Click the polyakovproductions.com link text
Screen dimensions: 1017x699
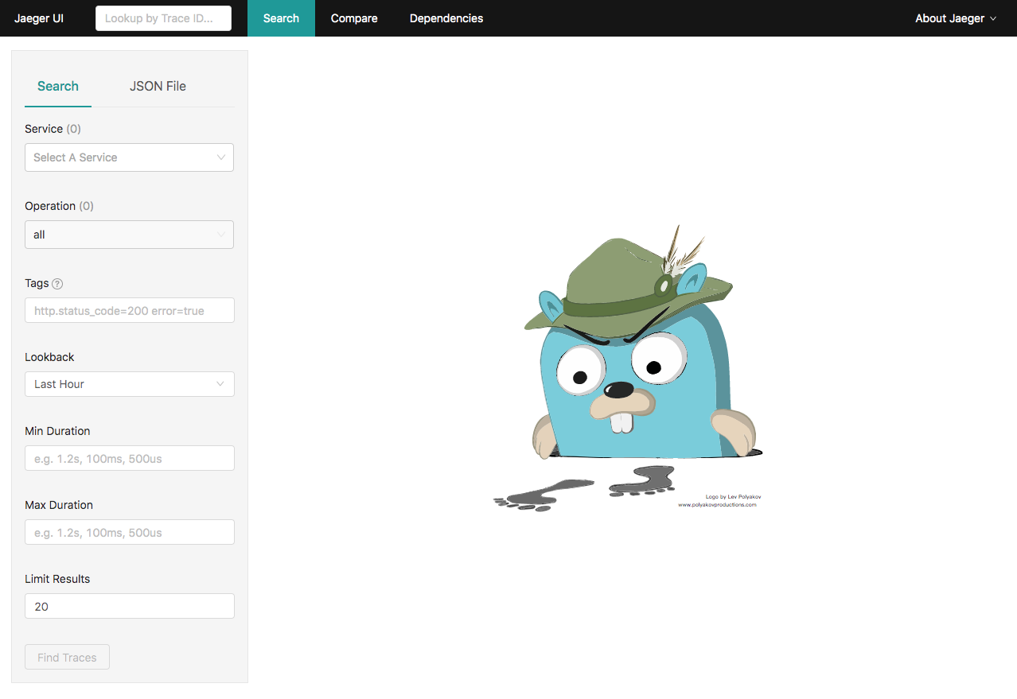tap(717, 504)
